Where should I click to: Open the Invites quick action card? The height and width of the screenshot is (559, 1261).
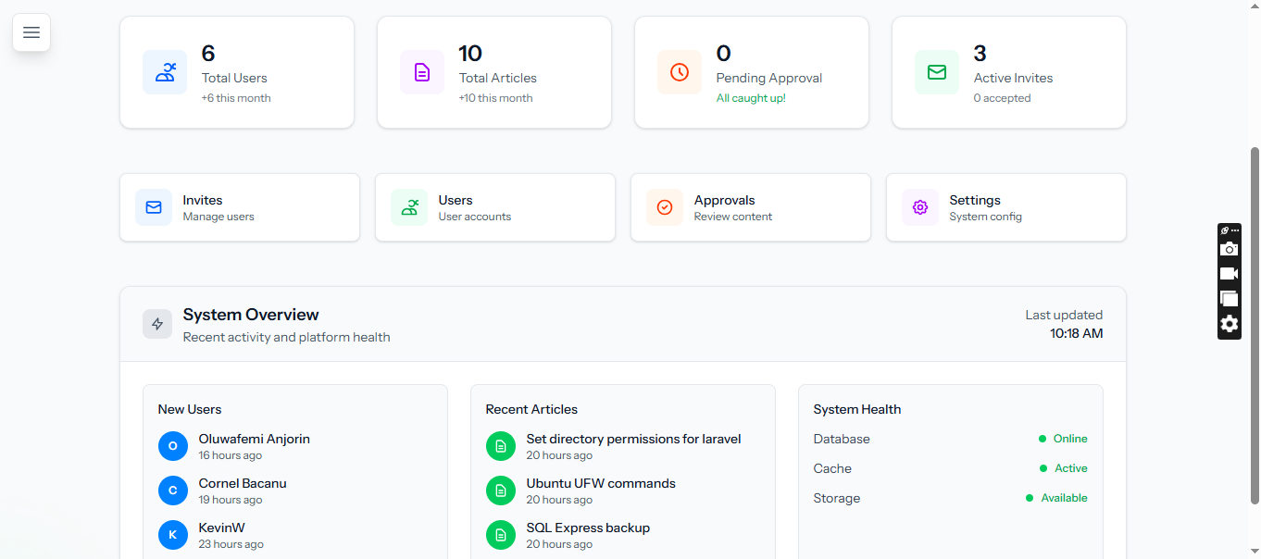239,207
